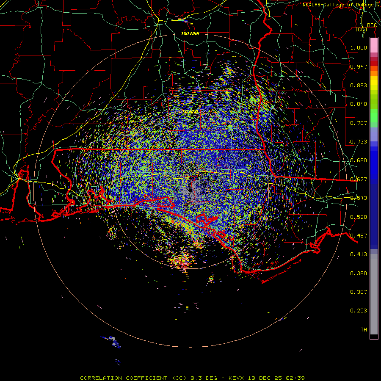Select the 0.627 legend value
The image size is (381, 381).
click(x=359, y=179)
